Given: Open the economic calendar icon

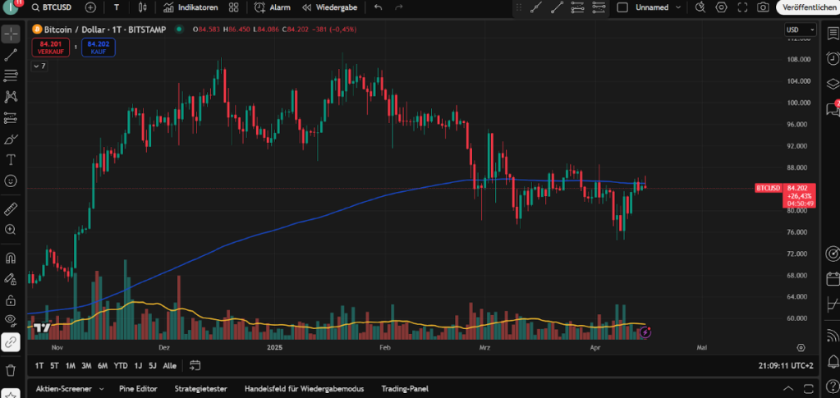Looking at the screenshot, I should tap(833, 279).
